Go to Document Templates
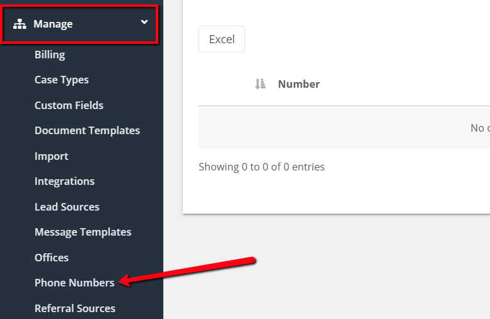 87,130
